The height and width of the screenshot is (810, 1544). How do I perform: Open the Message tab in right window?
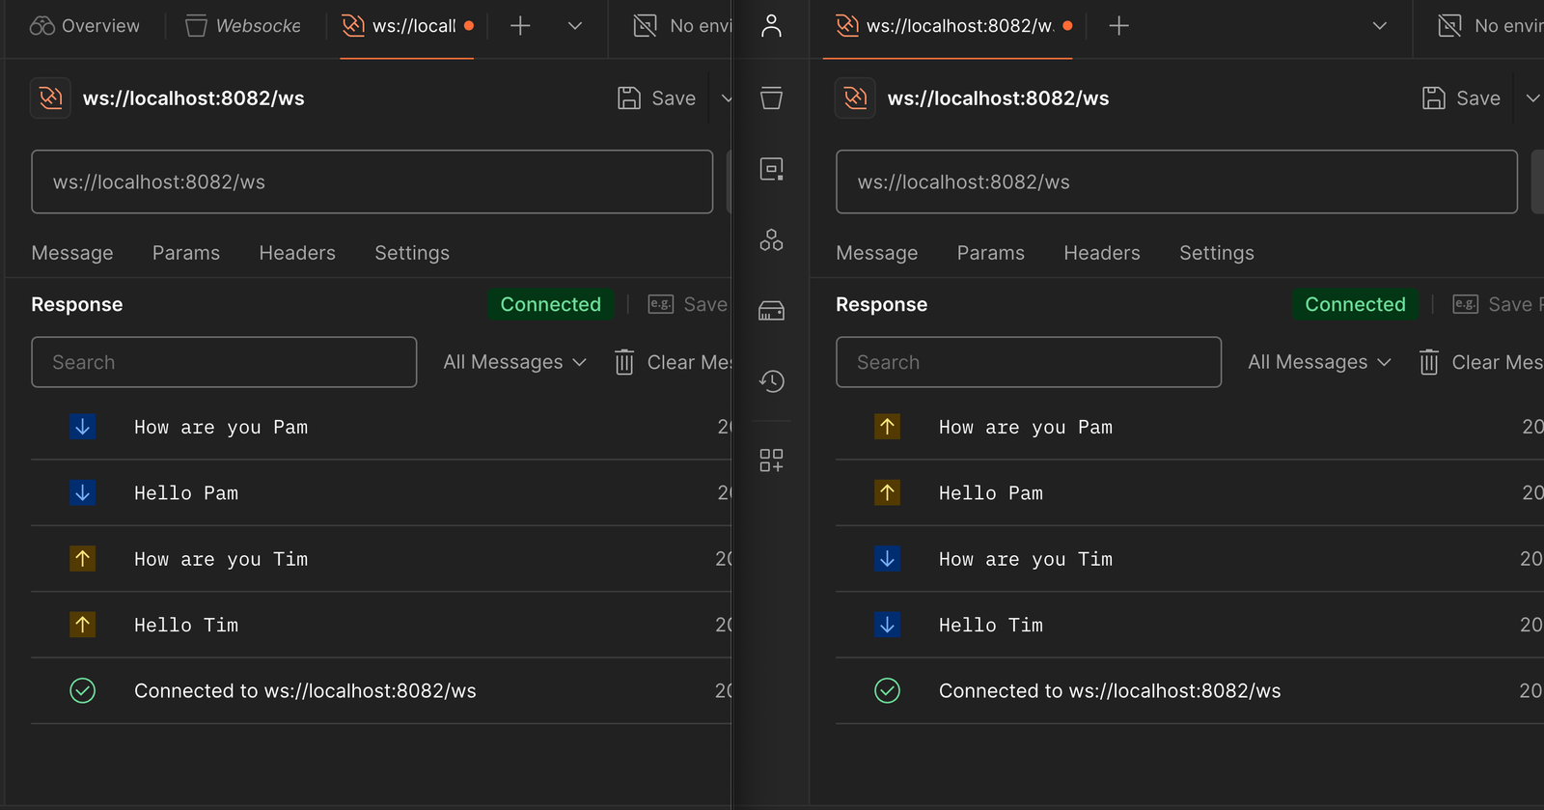[877, 253]
